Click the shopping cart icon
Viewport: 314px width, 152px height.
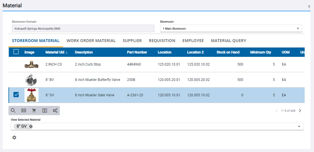(34, 111)
